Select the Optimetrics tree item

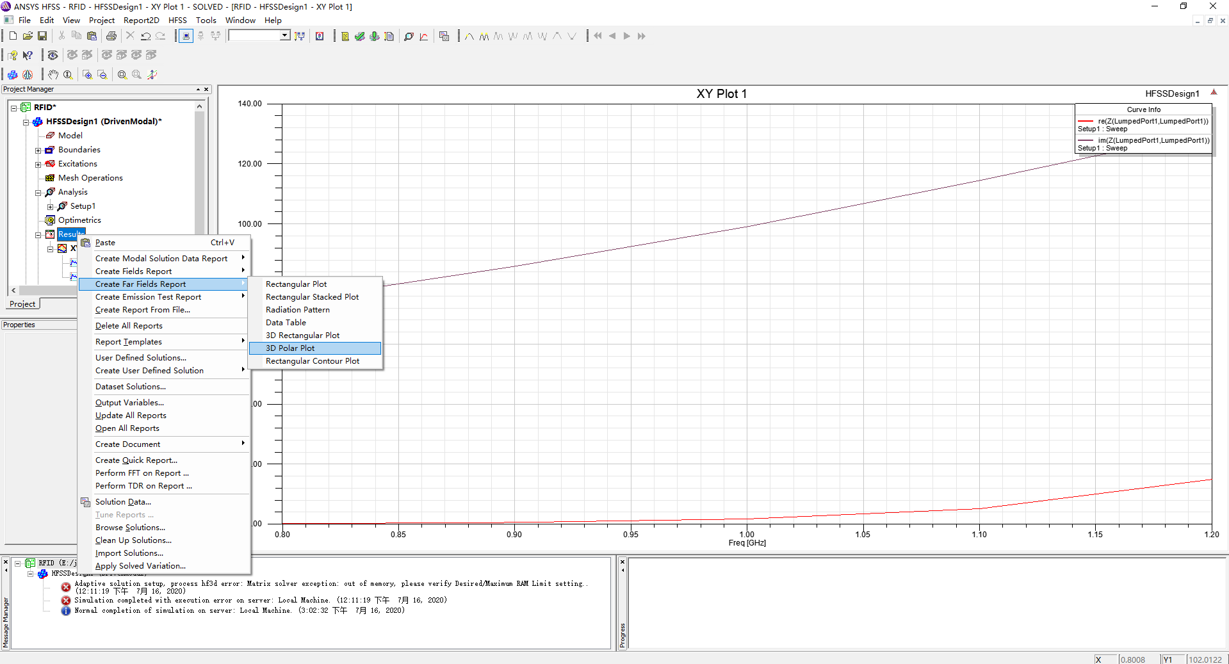tap(79, 220)
